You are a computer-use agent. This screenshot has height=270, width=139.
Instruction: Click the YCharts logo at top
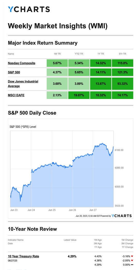29,9
